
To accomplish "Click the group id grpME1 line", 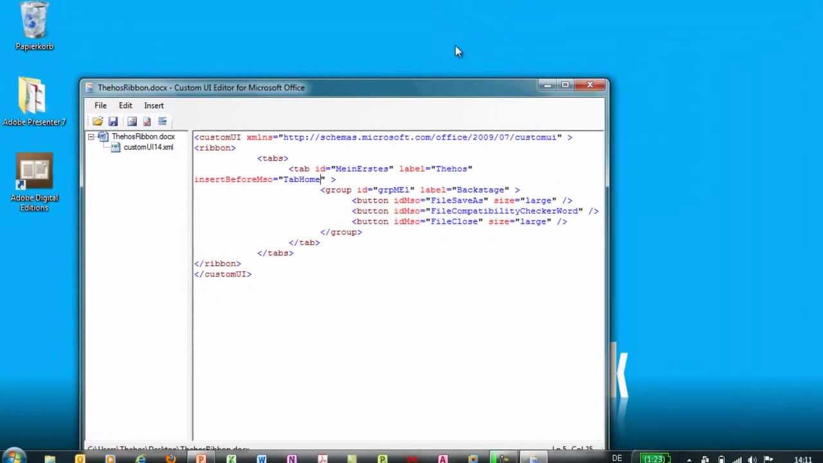I will pos(420,190).
